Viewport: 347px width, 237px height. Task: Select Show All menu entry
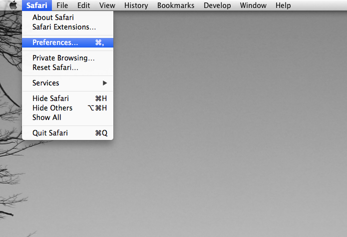(x=68, y=117)
